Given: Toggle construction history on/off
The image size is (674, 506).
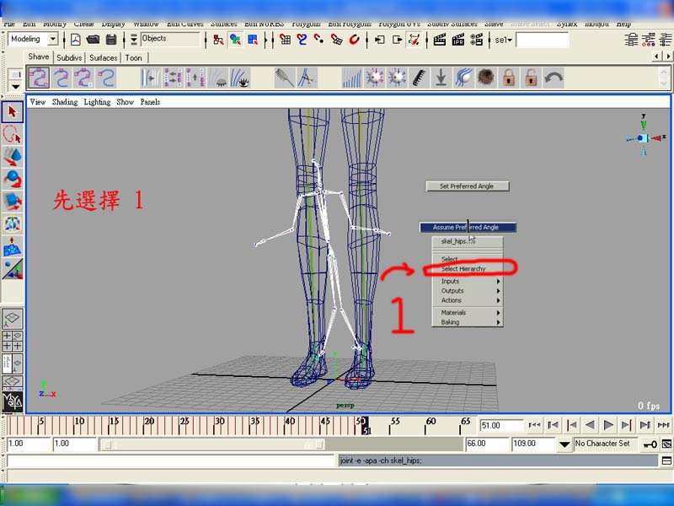Looking at the screenshot, I should 414,40.
